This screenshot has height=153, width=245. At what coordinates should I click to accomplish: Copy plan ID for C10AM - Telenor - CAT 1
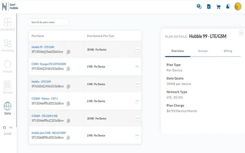click(x=68, y=104)
